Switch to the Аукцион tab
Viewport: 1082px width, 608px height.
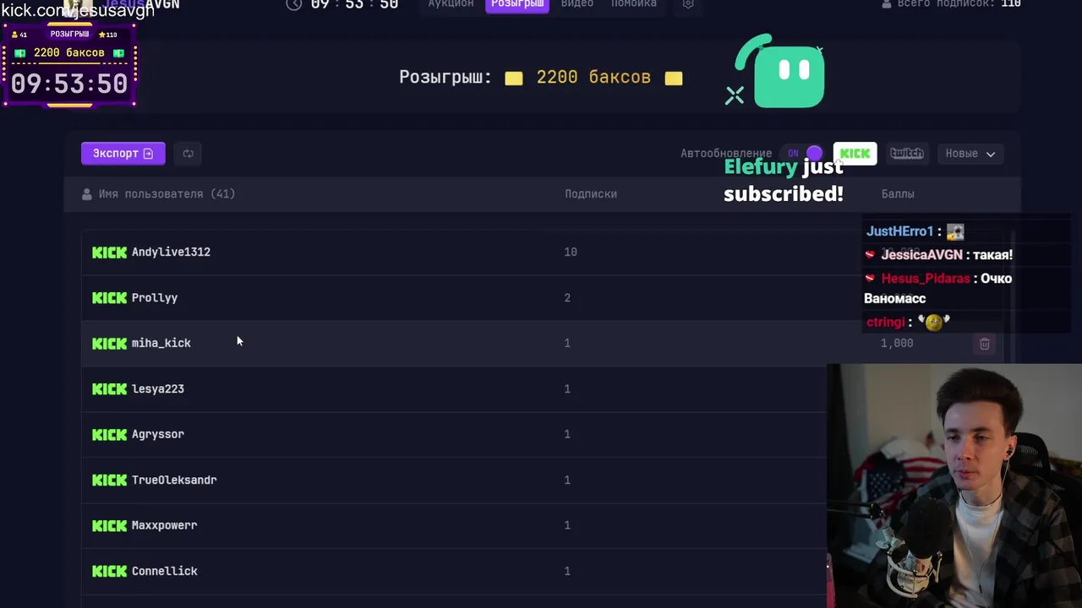[451, 4]
